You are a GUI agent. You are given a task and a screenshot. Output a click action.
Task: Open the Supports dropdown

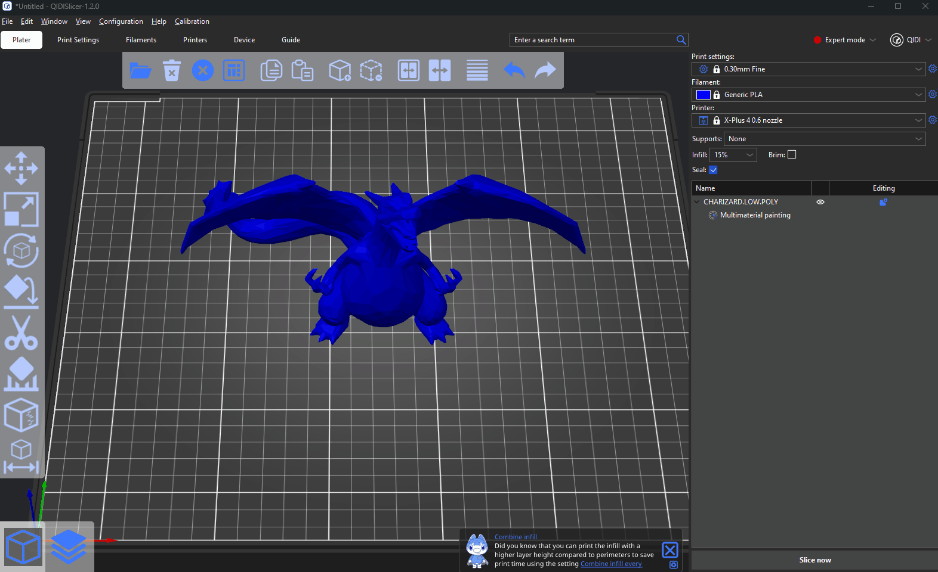[x=825, y=139]
